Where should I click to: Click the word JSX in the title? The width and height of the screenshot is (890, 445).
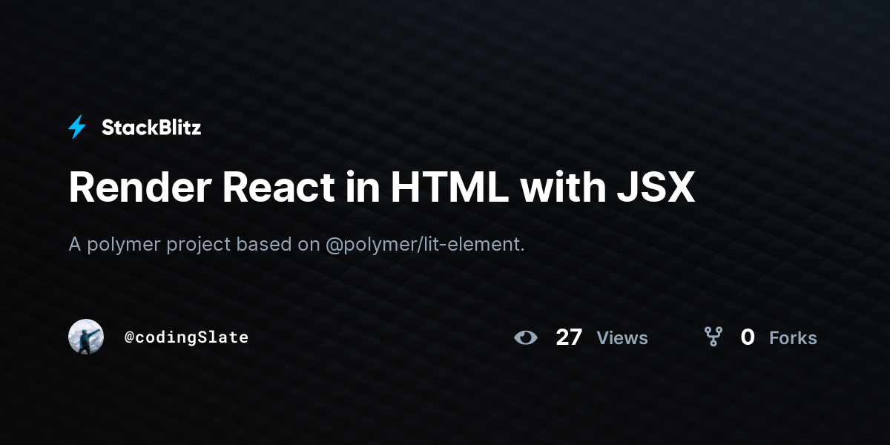[x=656, y=187]
